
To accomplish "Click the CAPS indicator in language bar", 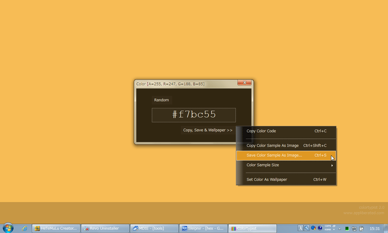I will pyautogui.click(x=328, y=226).
